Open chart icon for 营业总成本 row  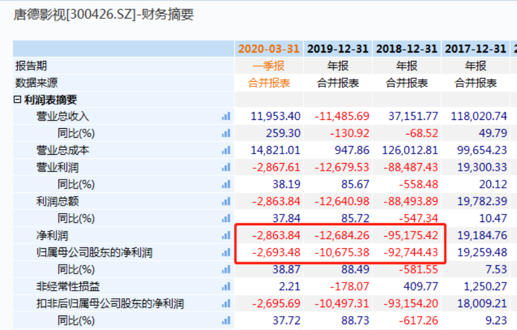click(x=226, y=150)
